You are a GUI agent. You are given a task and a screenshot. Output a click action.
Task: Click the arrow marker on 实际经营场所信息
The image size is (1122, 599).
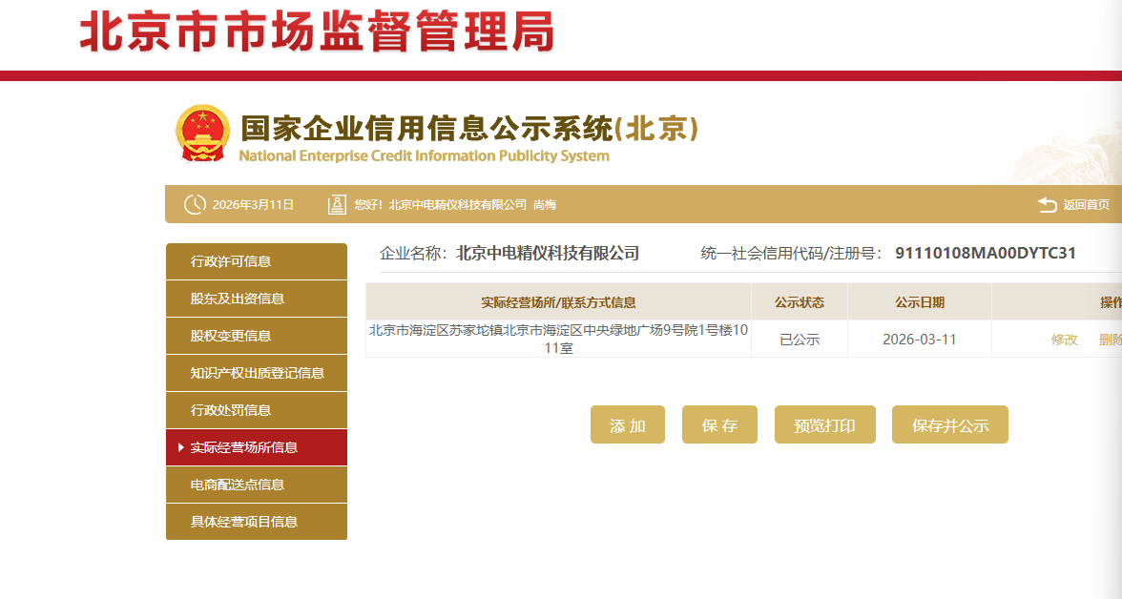181,447
